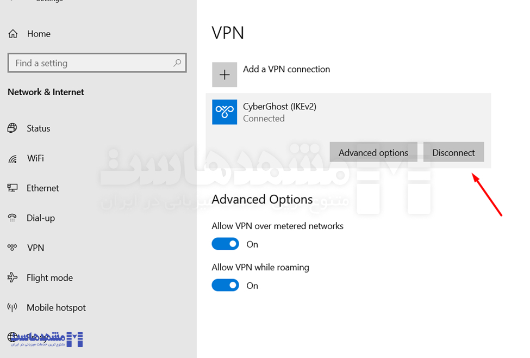
Task: Disable Allow VPN while roaming switch
Action: tap(226, 286)
